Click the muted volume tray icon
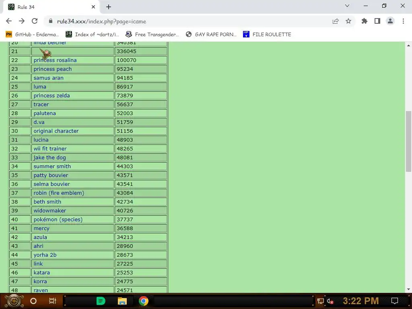This screenshot has height=309, width=412. 330,301
